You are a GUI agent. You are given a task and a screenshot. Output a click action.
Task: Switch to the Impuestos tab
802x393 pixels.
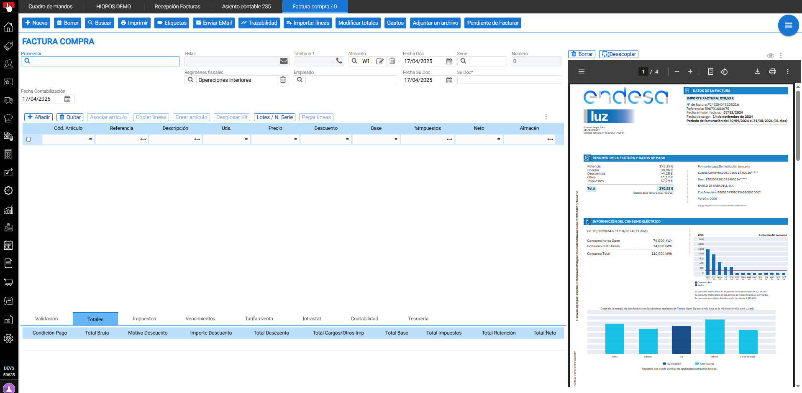pyautogui.click(x=144, y=319)
